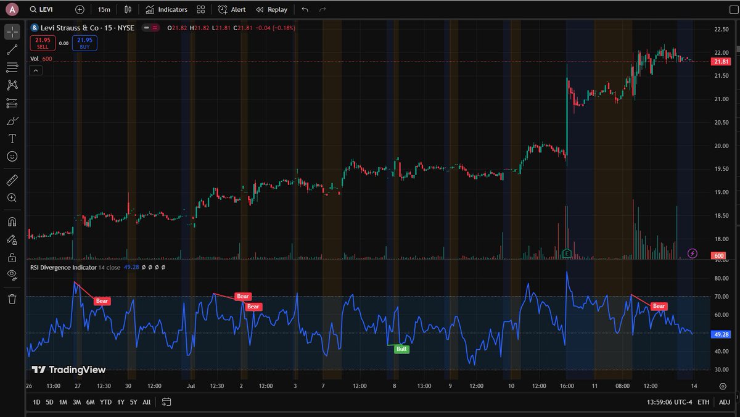Open the emoji icons tool
This screenshot has height=417, width=740.
[12, 157]
